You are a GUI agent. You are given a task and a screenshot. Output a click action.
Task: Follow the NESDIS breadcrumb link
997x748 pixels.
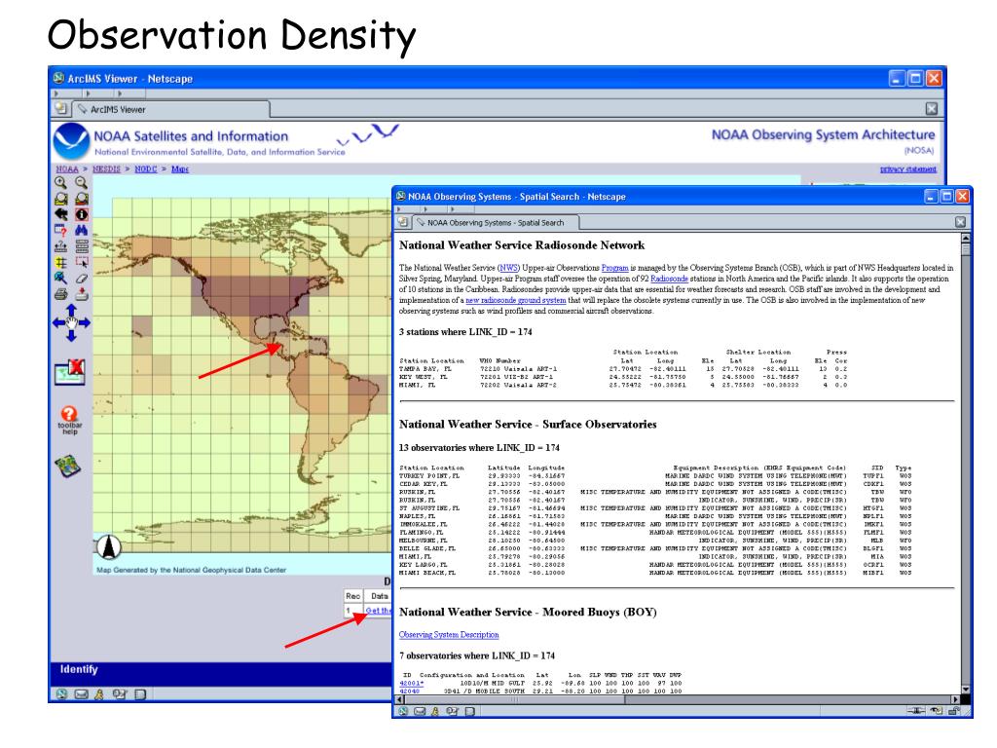(106, 168)
